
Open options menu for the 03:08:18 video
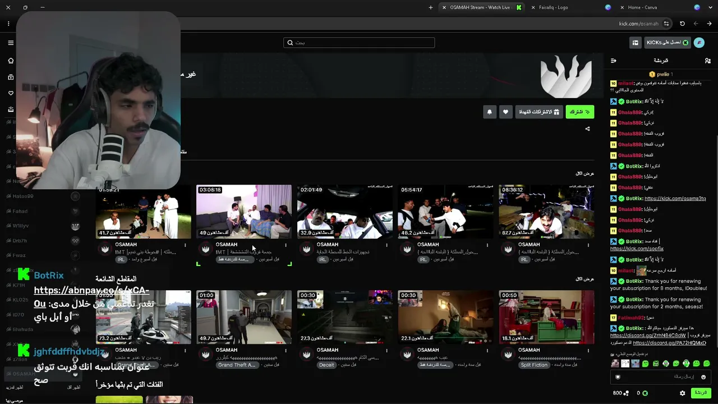(x=286, y=245)
